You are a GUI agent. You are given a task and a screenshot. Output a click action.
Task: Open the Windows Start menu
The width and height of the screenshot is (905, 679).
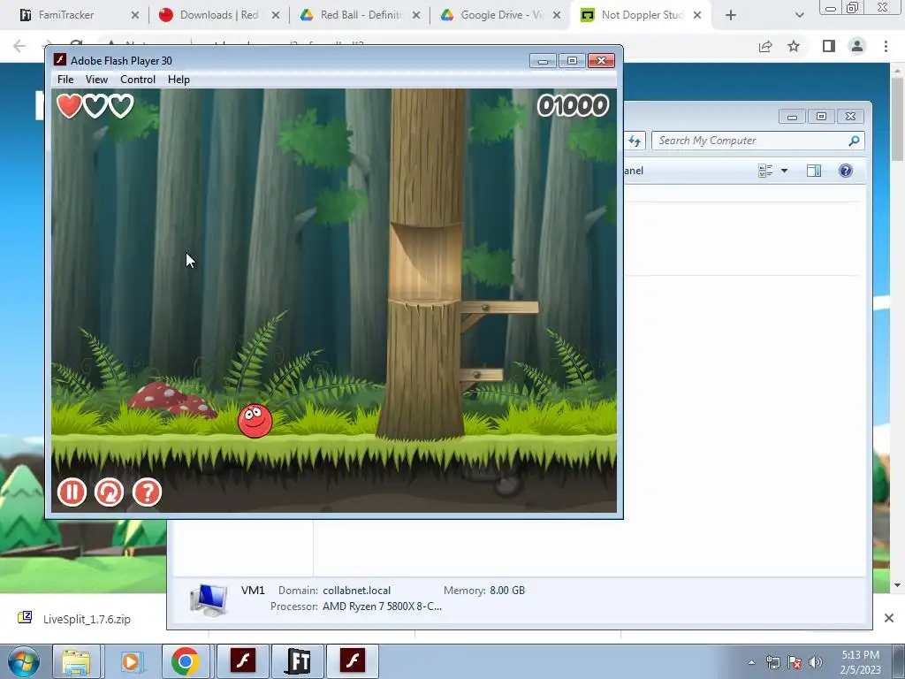pyautogui.click(x=24, y=661)
